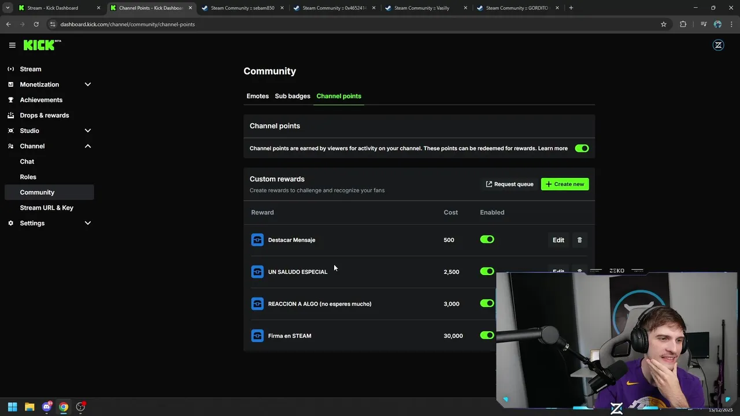This screenshot has width=740, height=416.
Task: Edit the Destacar Mensaje reward
Action: (x=558, y=240)
